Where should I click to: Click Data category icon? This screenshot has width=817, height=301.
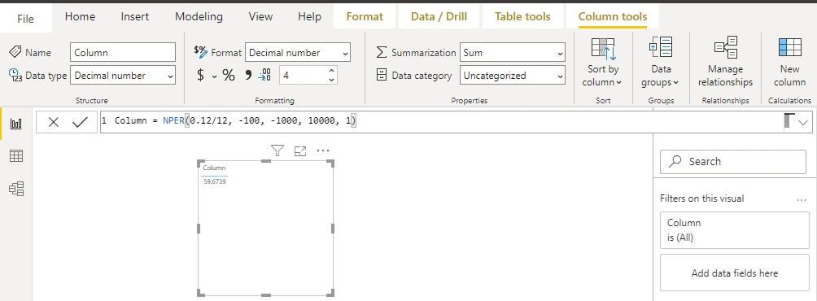382,75
